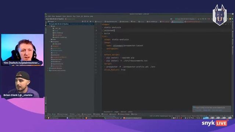Click first link in the notification popup
This screenshot has height=132, width=235.
point(198,110)
